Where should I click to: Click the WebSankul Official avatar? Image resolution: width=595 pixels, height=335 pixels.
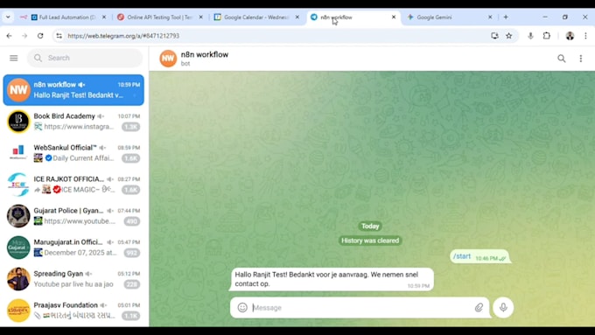click(18, 153)
